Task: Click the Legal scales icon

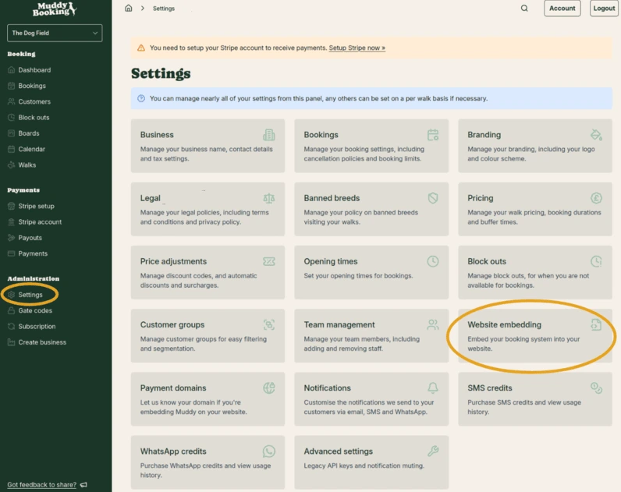Action: click(269, 198)
